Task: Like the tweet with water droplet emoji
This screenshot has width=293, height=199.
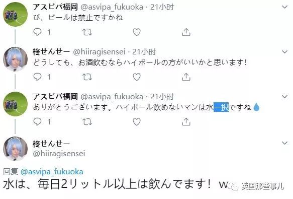Action: point(137,122)
